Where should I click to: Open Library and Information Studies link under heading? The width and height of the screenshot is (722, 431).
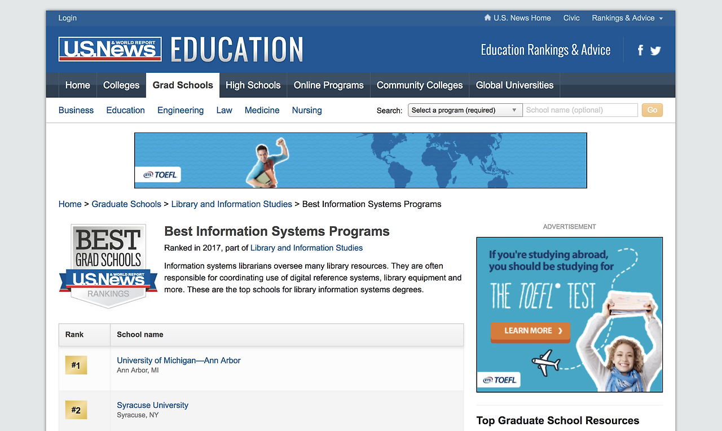pos(307,248)
